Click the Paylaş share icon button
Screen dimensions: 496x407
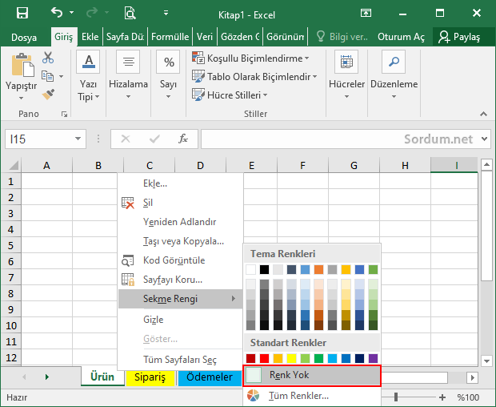459,37
